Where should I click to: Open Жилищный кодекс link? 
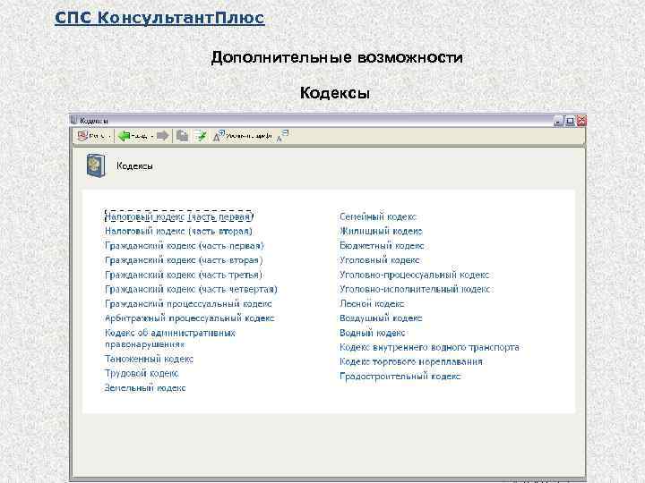[381, 232]
